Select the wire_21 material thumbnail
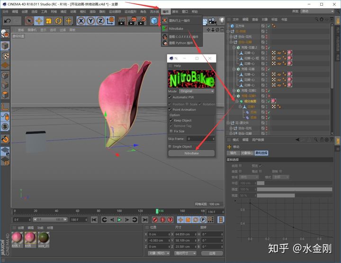341x263 pixels. pos(44,237)
